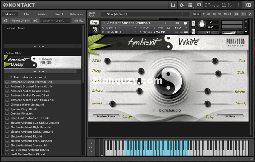Select rack page 33-48
The width and height of the screenshot is (255, 162).
tap(217, 14)
